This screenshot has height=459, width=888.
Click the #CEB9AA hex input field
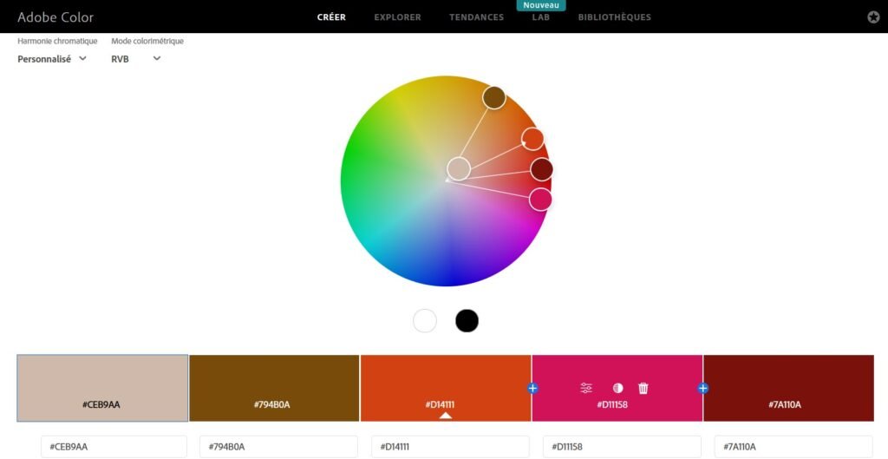click(114, 447)
